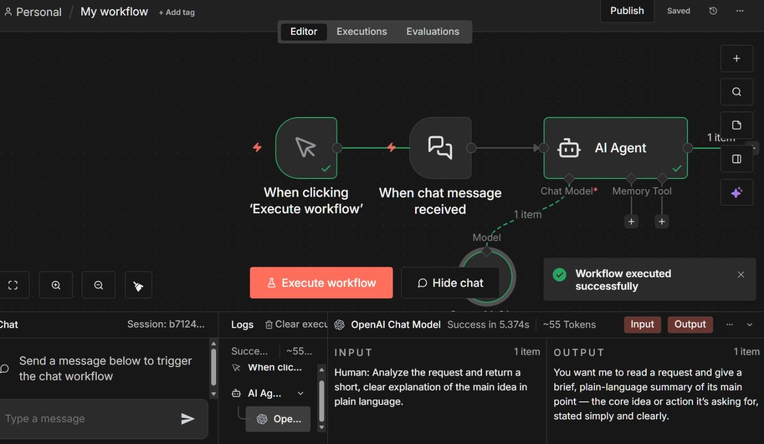The width and height of the screenshot is (764, 444).
Task: Collapse the logs panel chevron
Action: point(750,325)
